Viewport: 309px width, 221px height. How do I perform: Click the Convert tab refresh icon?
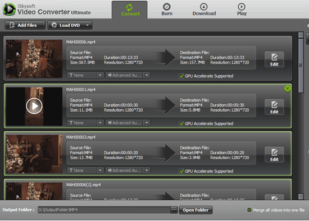click(x=129, y=7)
